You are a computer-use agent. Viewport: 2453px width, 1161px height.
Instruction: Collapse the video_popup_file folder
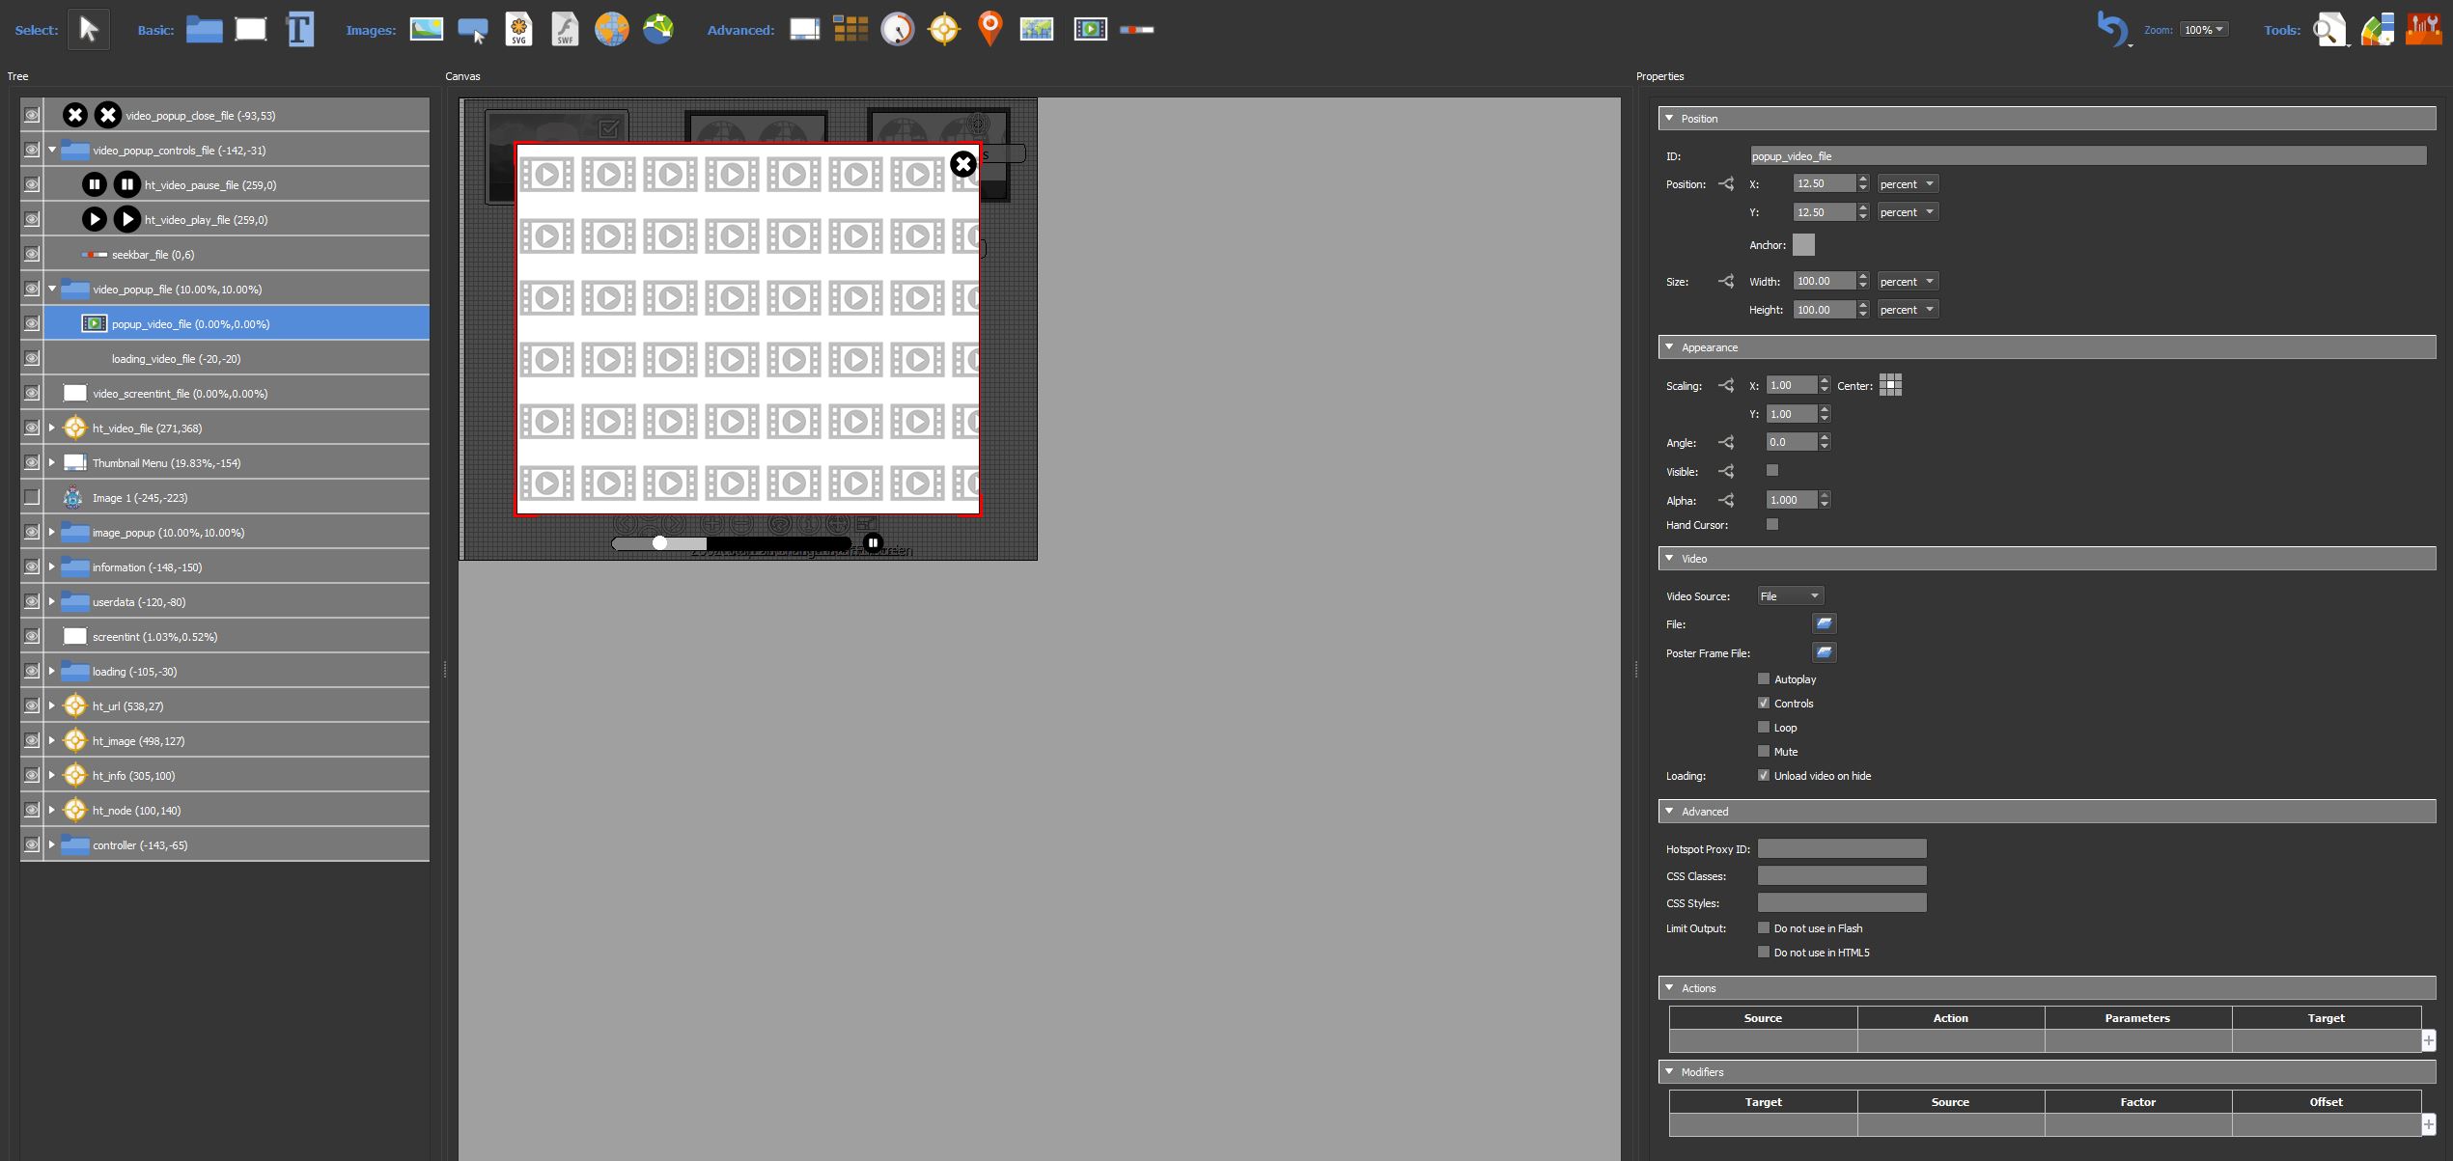tap(52, 289)
